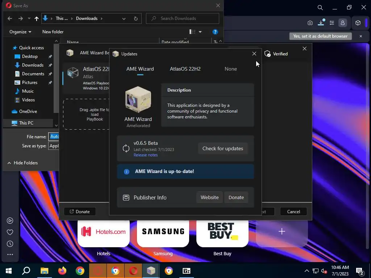371x278 pixels.
Task: Select the None tab in Updates
Action: click(231, 69)
